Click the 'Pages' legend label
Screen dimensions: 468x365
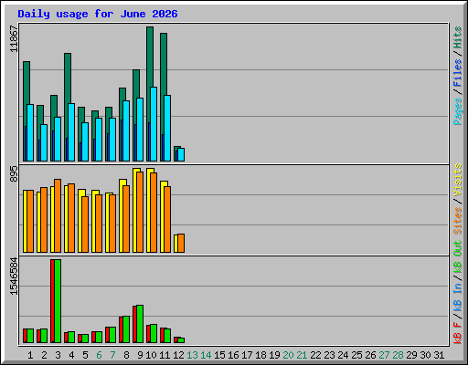[458, 111]
